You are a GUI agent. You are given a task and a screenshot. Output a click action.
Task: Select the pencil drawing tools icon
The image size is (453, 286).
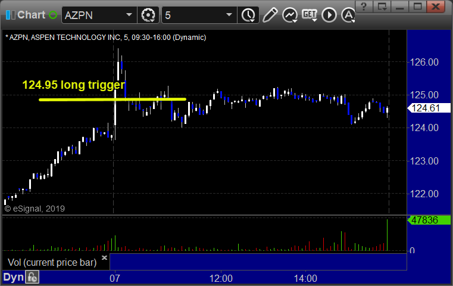pos(270,15)
